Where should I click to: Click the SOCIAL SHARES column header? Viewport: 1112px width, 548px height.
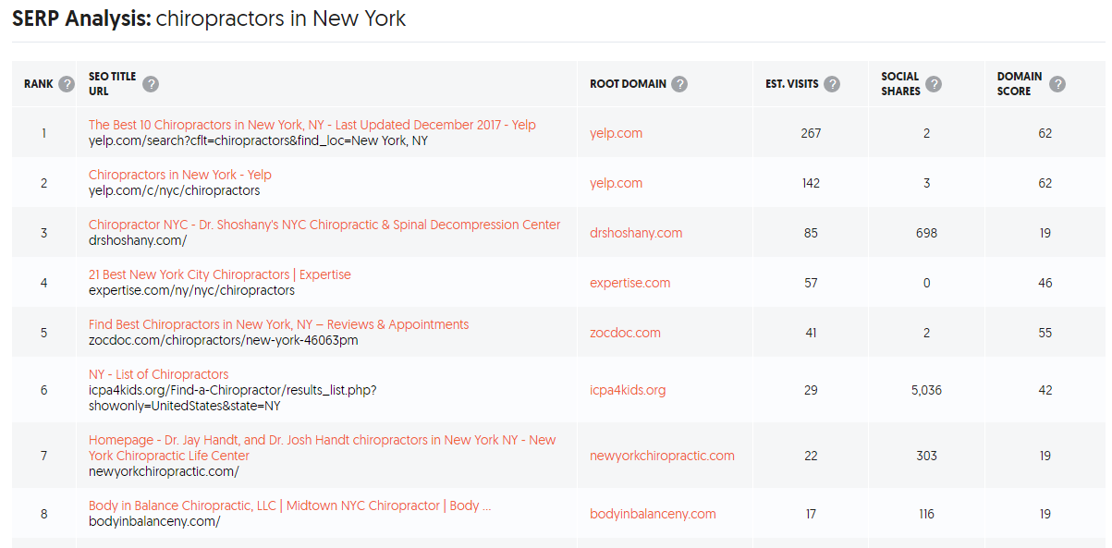pyautogui.click(x=900, y=84)
